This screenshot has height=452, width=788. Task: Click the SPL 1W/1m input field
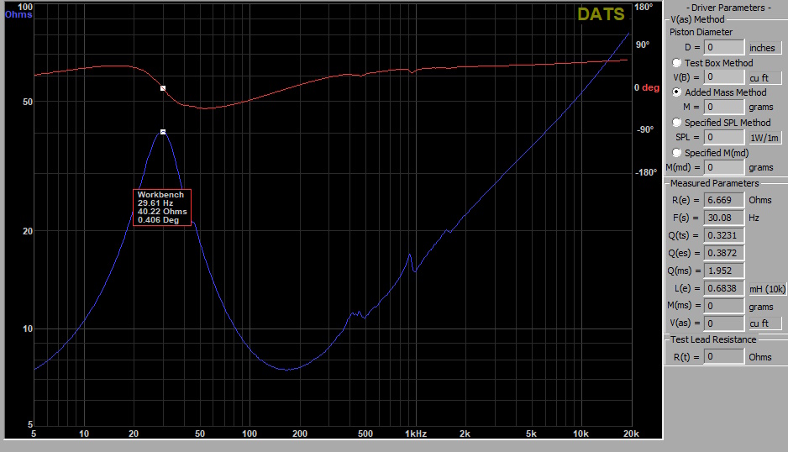723,138
